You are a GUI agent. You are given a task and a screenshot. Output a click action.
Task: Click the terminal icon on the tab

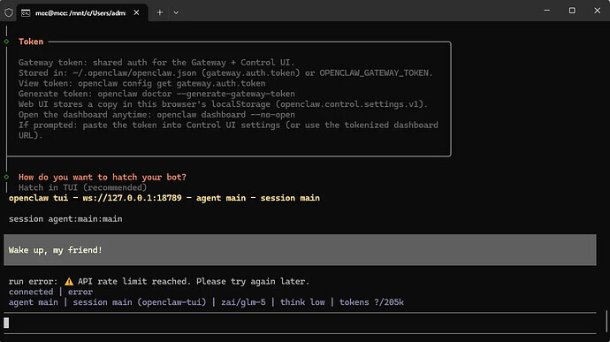pos(26,13)
